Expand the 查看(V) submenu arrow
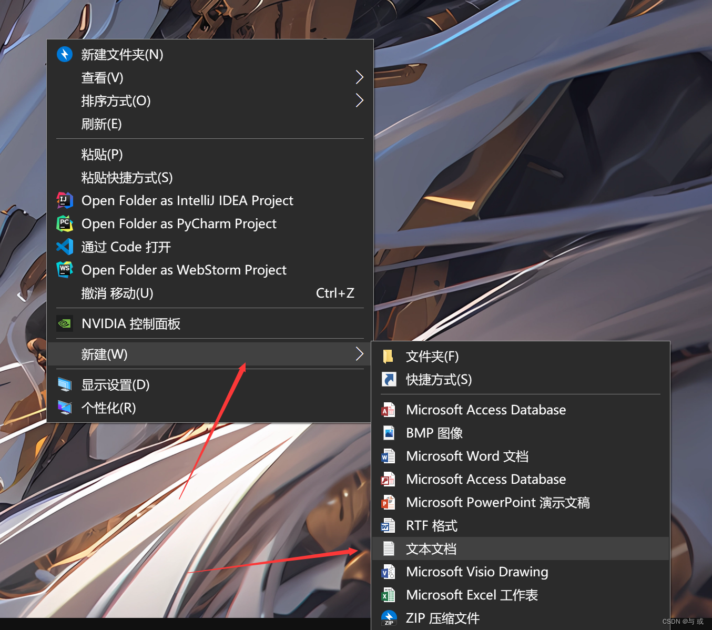The width and height of the screenshot is (712, 630). point(359,77)
